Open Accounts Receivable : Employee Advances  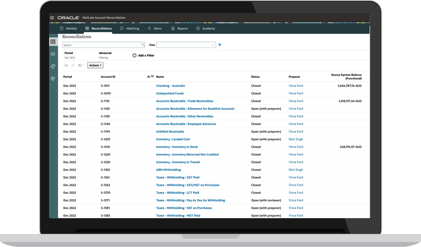[186, 124]
